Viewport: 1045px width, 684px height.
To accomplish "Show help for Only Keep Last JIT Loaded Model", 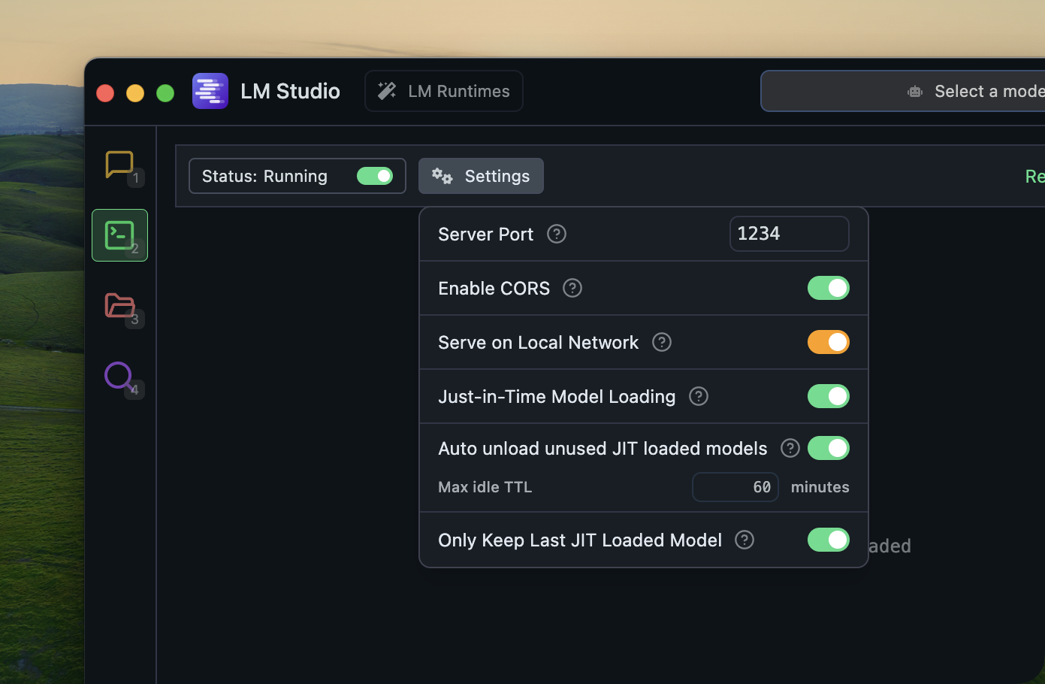I will pos(744,540).
